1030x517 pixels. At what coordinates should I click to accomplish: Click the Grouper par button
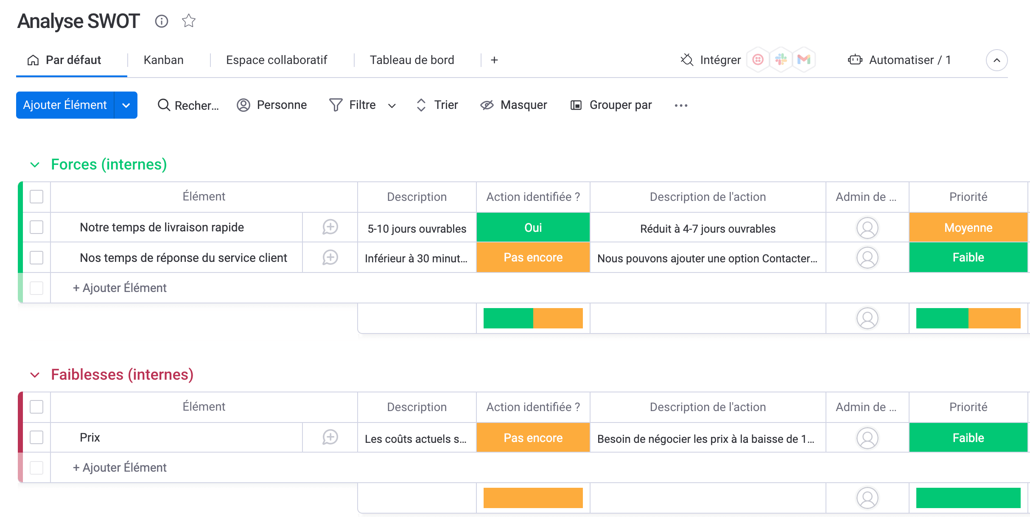[x=611, y=105]
